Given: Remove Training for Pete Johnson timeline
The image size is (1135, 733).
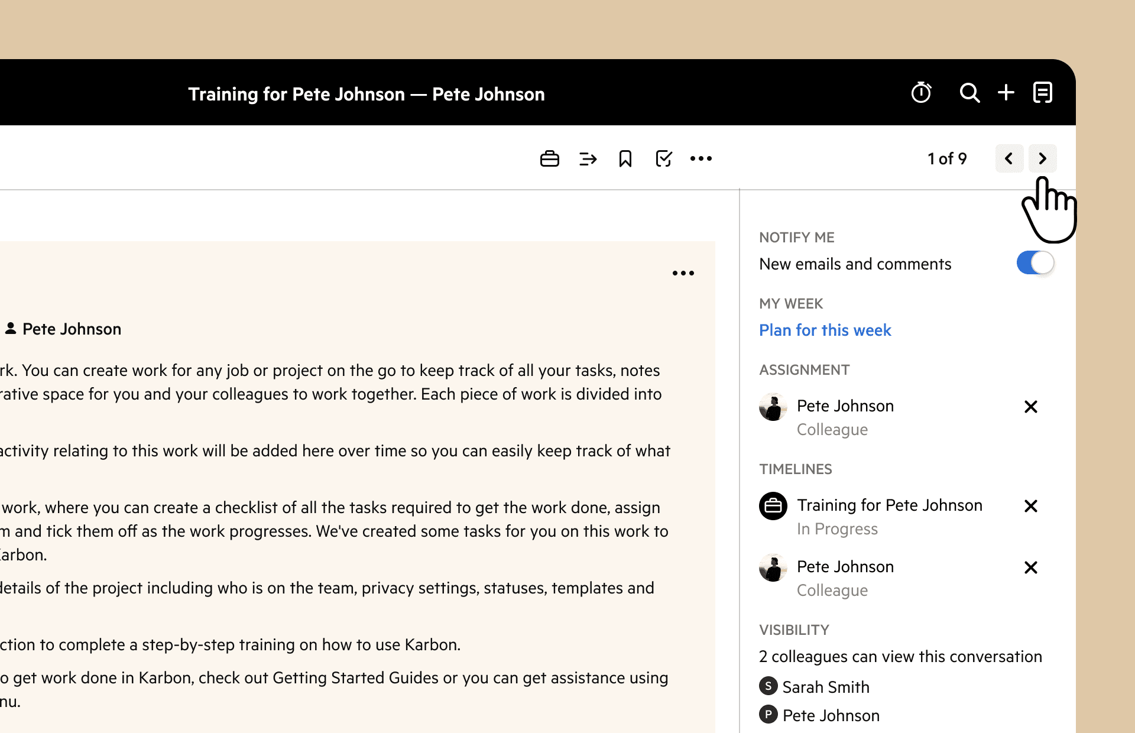Looking at the screenshot, I should 1031,506.
